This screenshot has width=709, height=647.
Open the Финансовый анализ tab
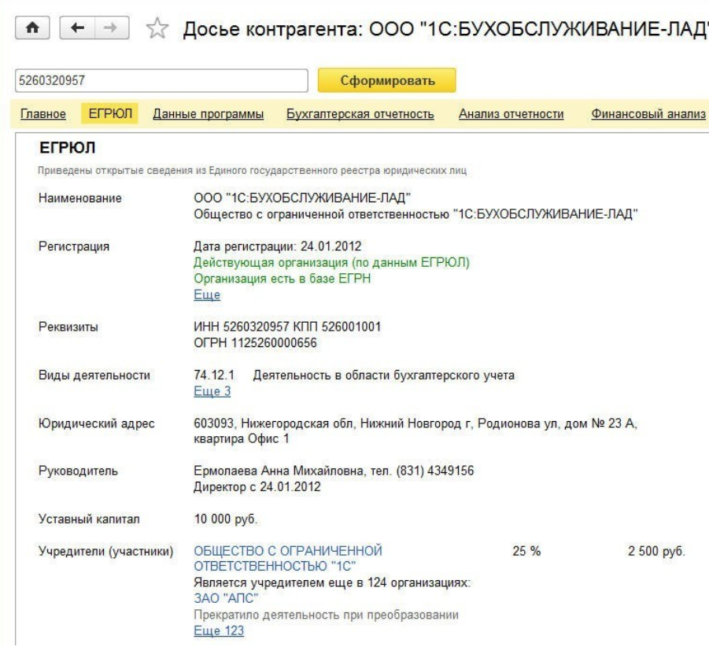(x=649, y=113)
